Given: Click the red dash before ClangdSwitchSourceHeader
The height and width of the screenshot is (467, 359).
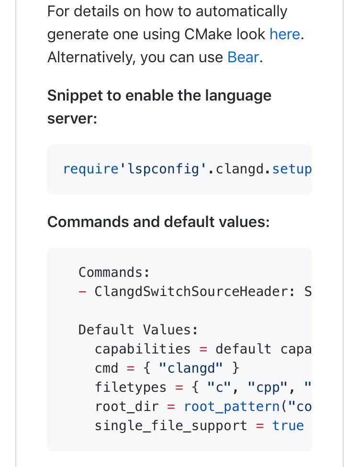Looking at the screenshot, I should point(82,292).
